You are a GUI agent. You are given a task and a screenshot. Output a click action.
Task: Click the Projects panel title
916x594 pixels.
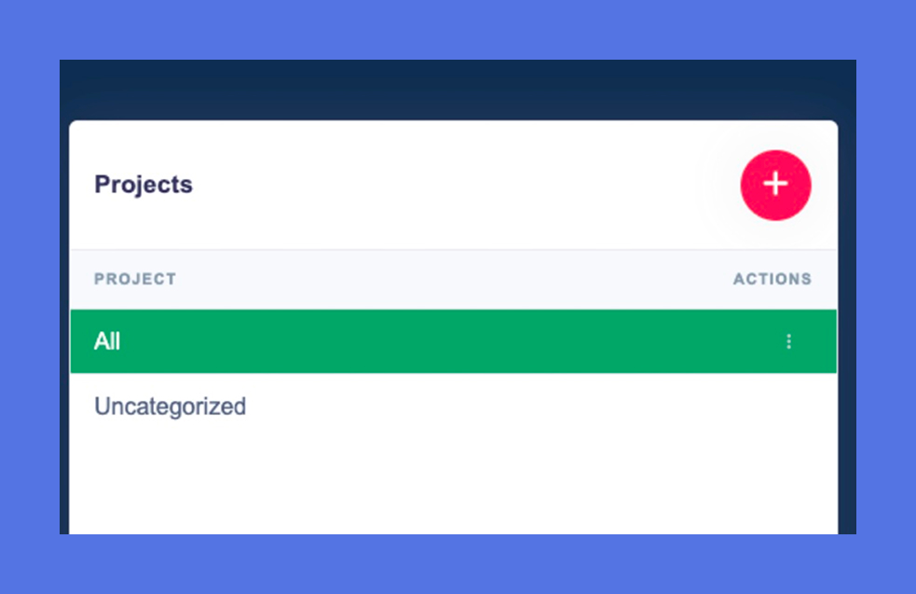[143, 184]
